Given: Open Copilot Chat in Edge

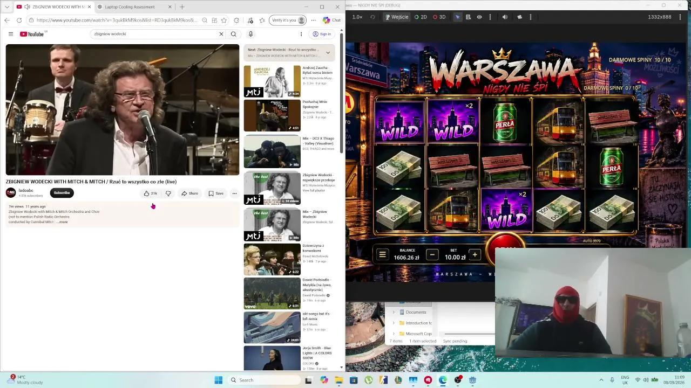Looking at the screenshot, I should [332, 20].
